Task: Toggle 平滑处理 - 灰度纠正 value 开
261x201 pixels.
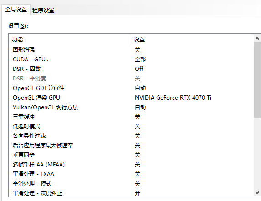Action: tap(138, 193)
